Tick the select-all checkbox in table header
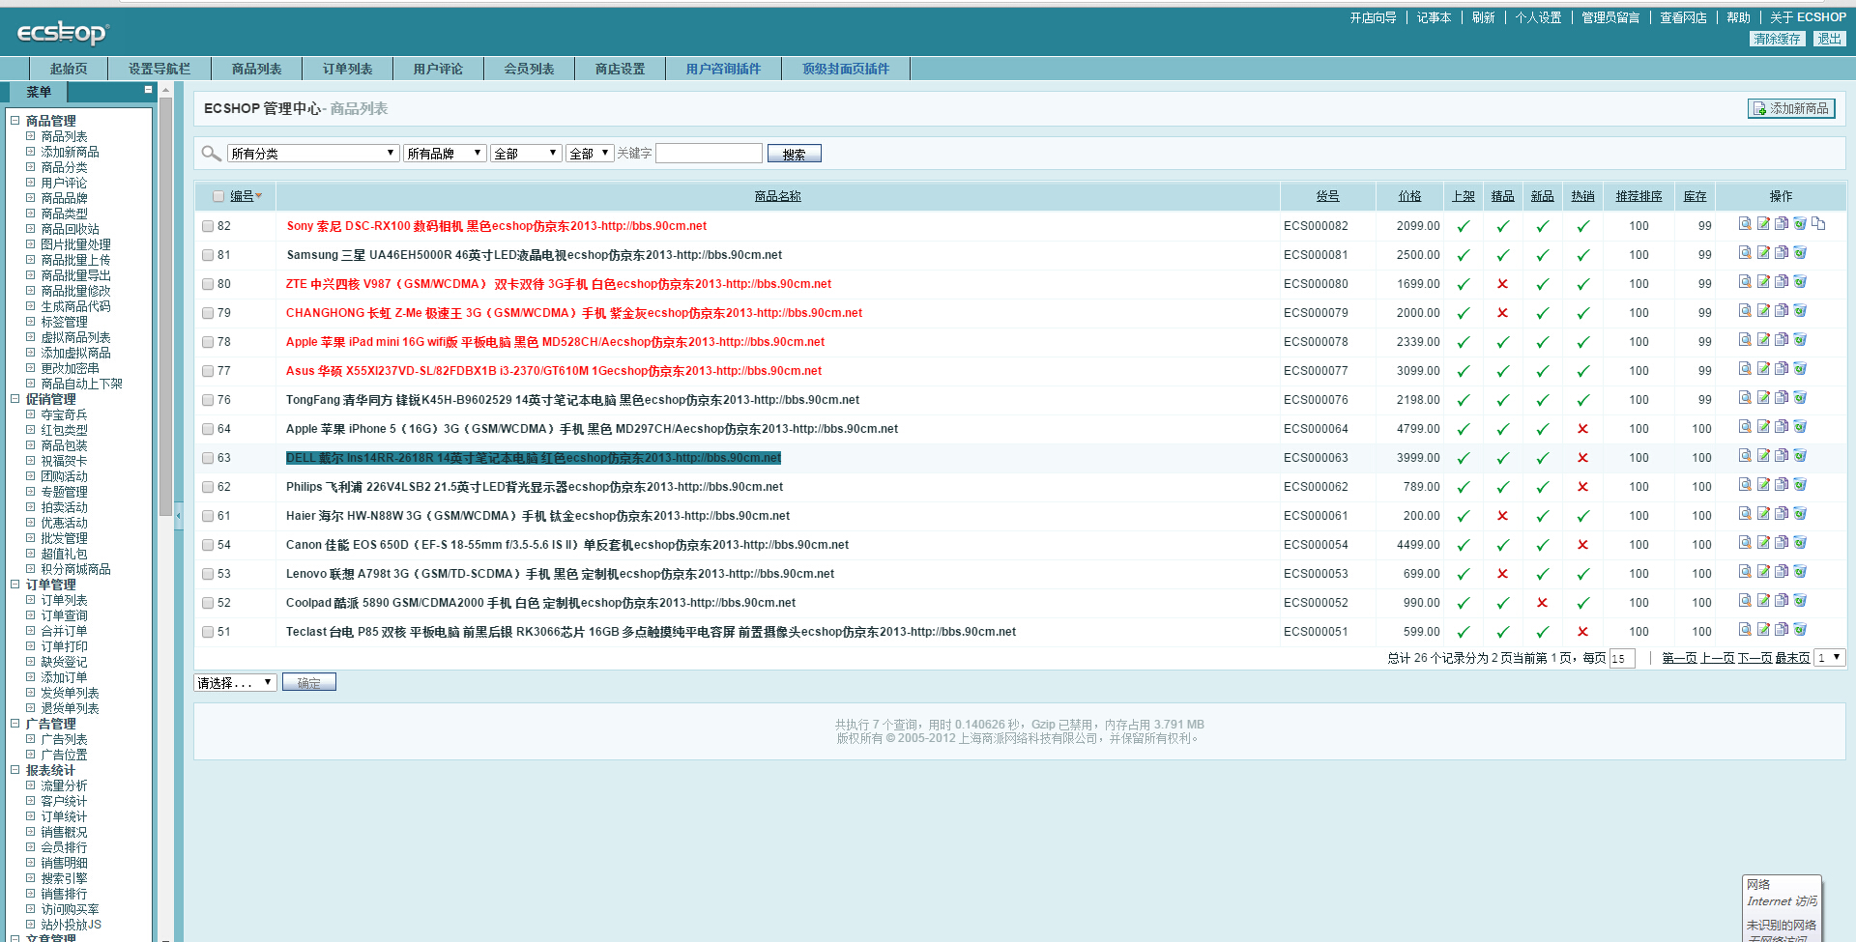 click(218, 196)
